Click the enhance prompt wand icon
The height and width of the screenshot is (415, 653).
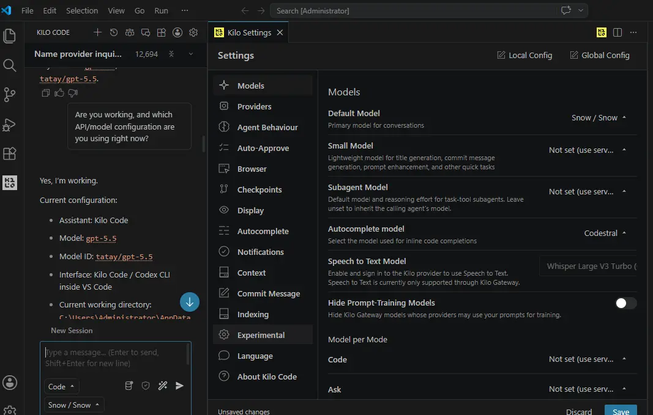tap(163, 386)
